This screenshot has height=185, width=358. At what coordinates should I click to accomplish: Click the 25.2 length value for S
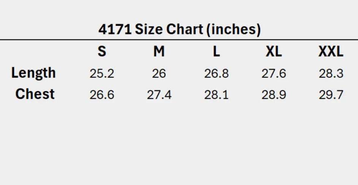102,73
